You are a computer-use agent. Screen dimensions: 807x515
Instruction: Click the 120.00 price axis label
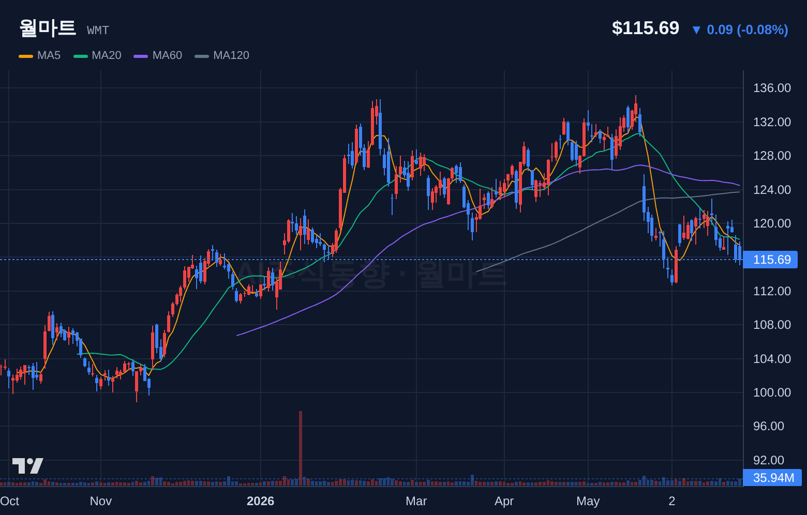772,223
